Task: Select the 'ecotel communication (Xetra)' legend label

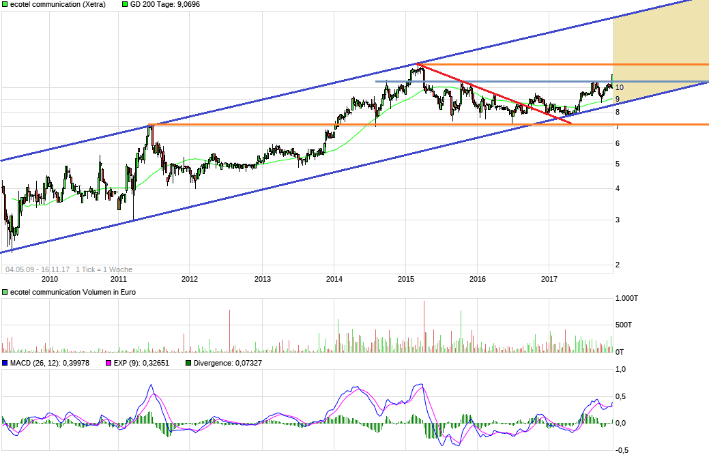Action: click(x=58, y=4)
